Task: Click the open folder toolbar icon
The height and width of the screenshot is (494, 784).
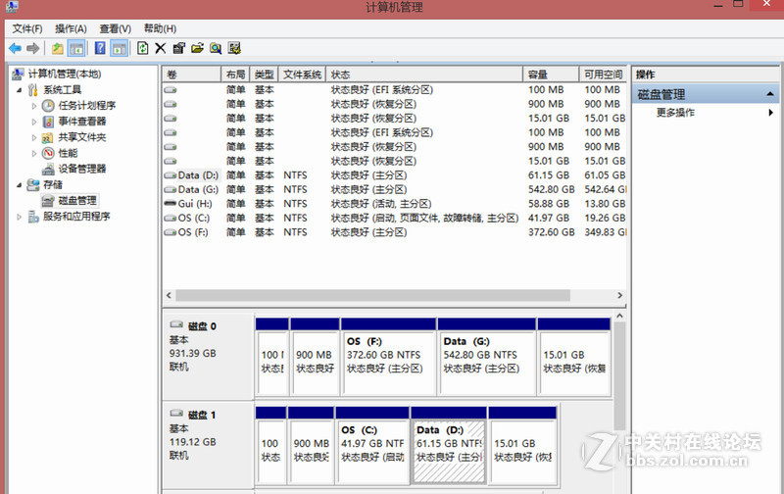Action: (198, 48)
